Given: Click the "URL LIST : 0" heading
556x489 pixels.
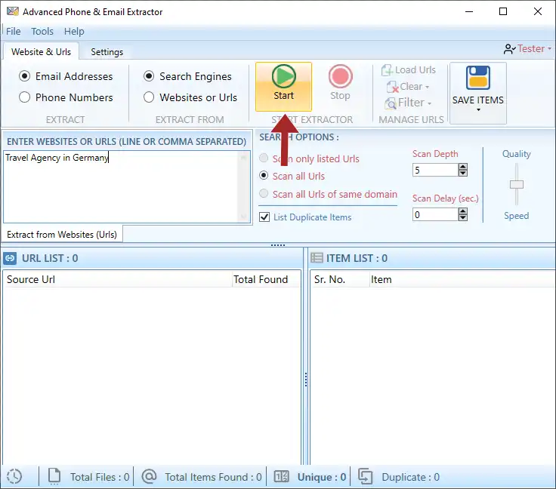Looking at the screenshot, I should coord(50,258).
